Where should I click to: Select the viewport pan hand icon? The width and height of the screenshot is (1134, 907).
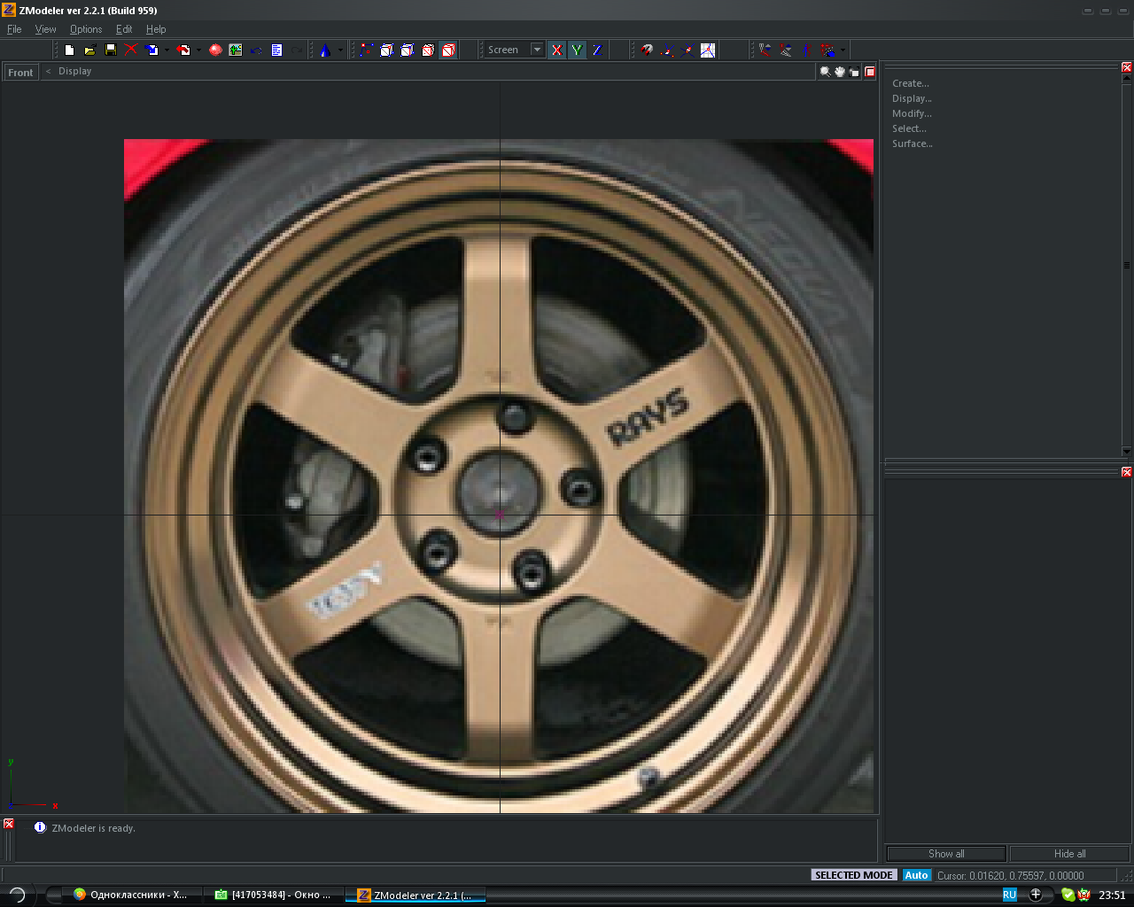point(839,72)
